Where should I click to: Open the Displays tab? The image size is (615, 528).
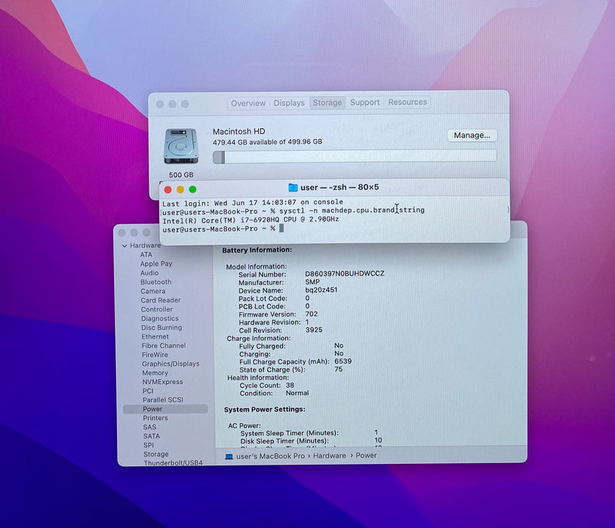[x=289, y=103]
